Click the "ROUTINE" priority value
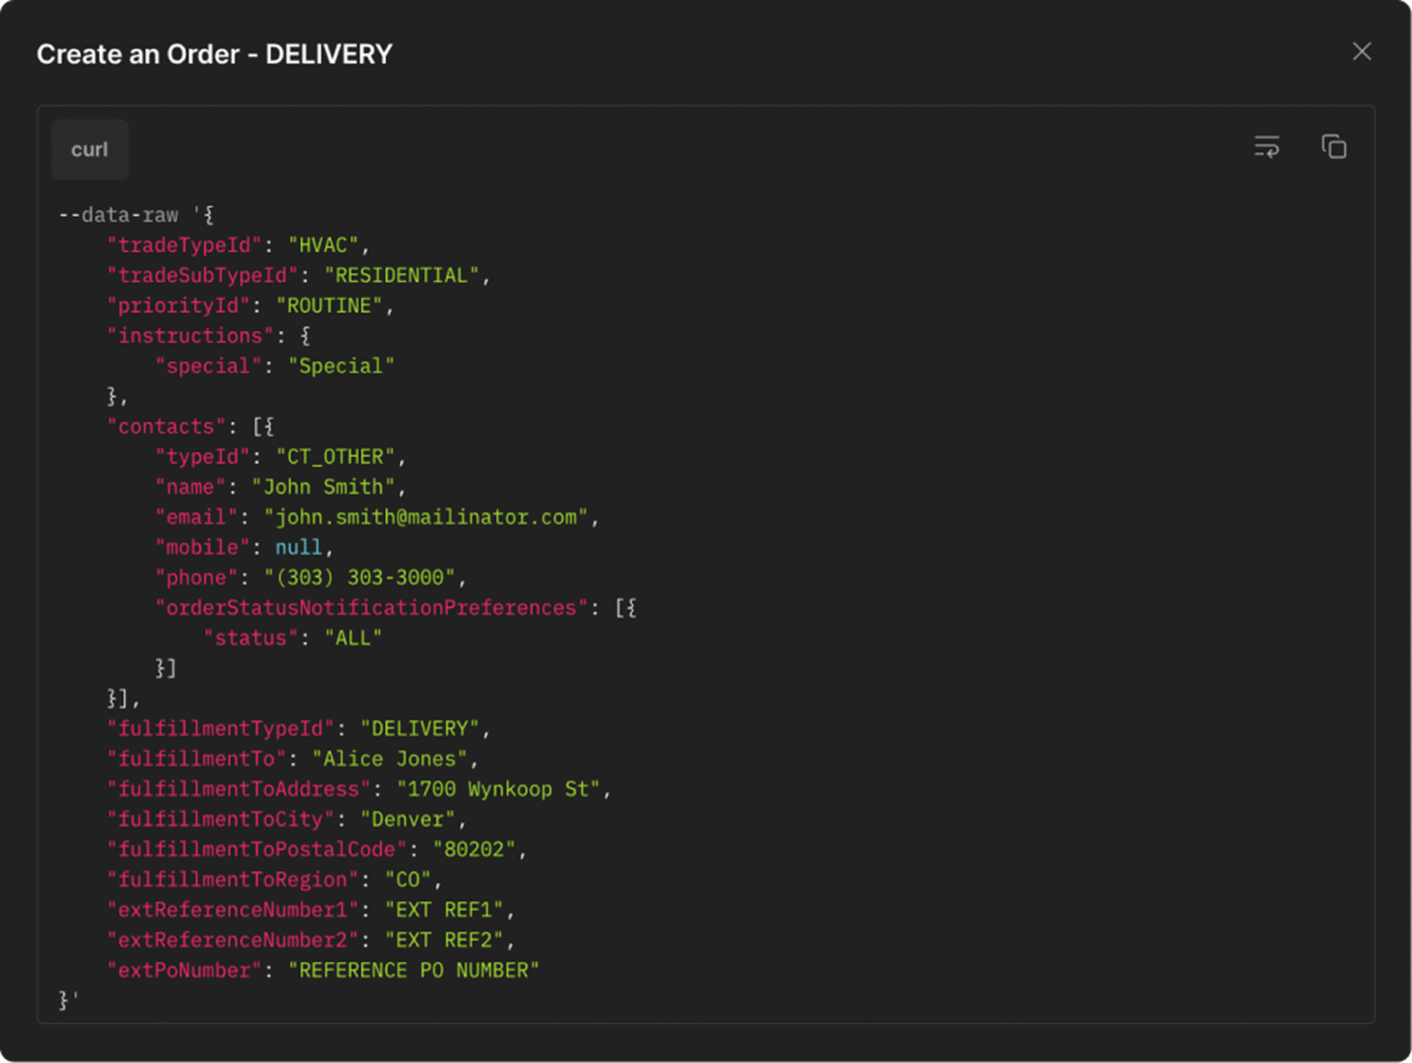The image size is (1412, 1063). [329, 306]
